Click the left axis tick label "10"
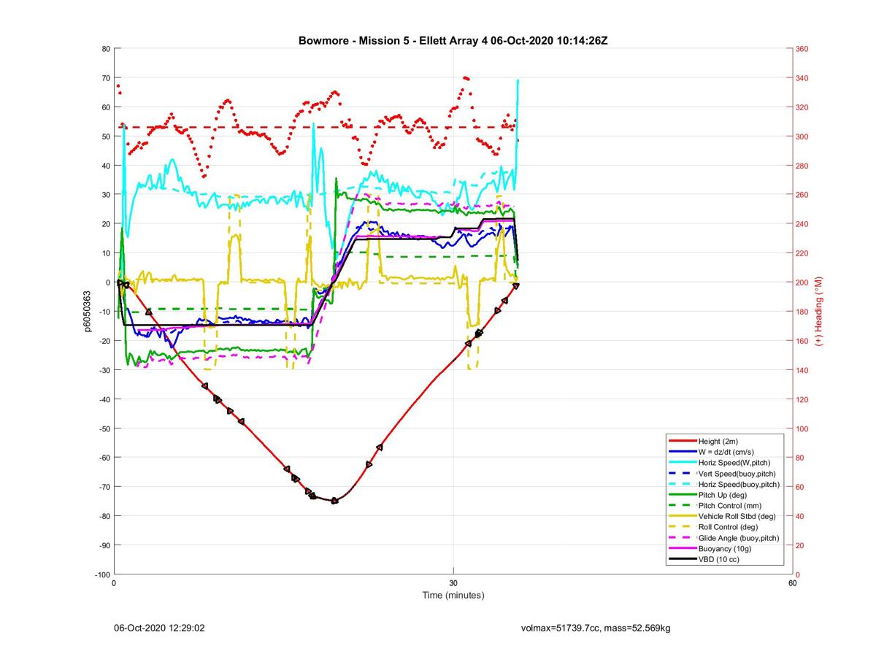 pos(107,253)
